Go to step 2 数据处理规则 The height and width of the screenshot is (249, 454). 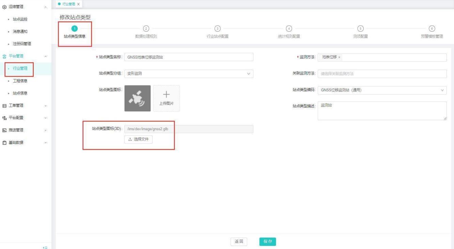click(146, 29)
